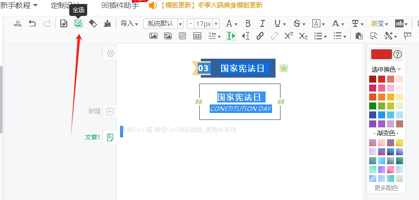
Task: Increase font size with the plus stepper
Action: [x=216, y=23]
